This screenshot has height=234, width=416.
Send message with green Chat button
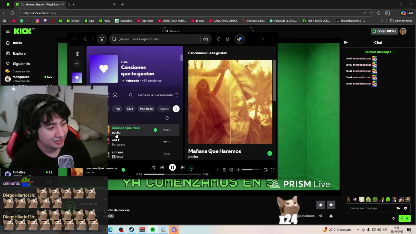(x=405, y=218)
